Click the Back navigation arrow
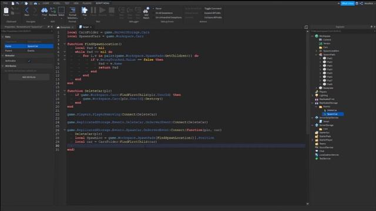 tap(26, 11)
